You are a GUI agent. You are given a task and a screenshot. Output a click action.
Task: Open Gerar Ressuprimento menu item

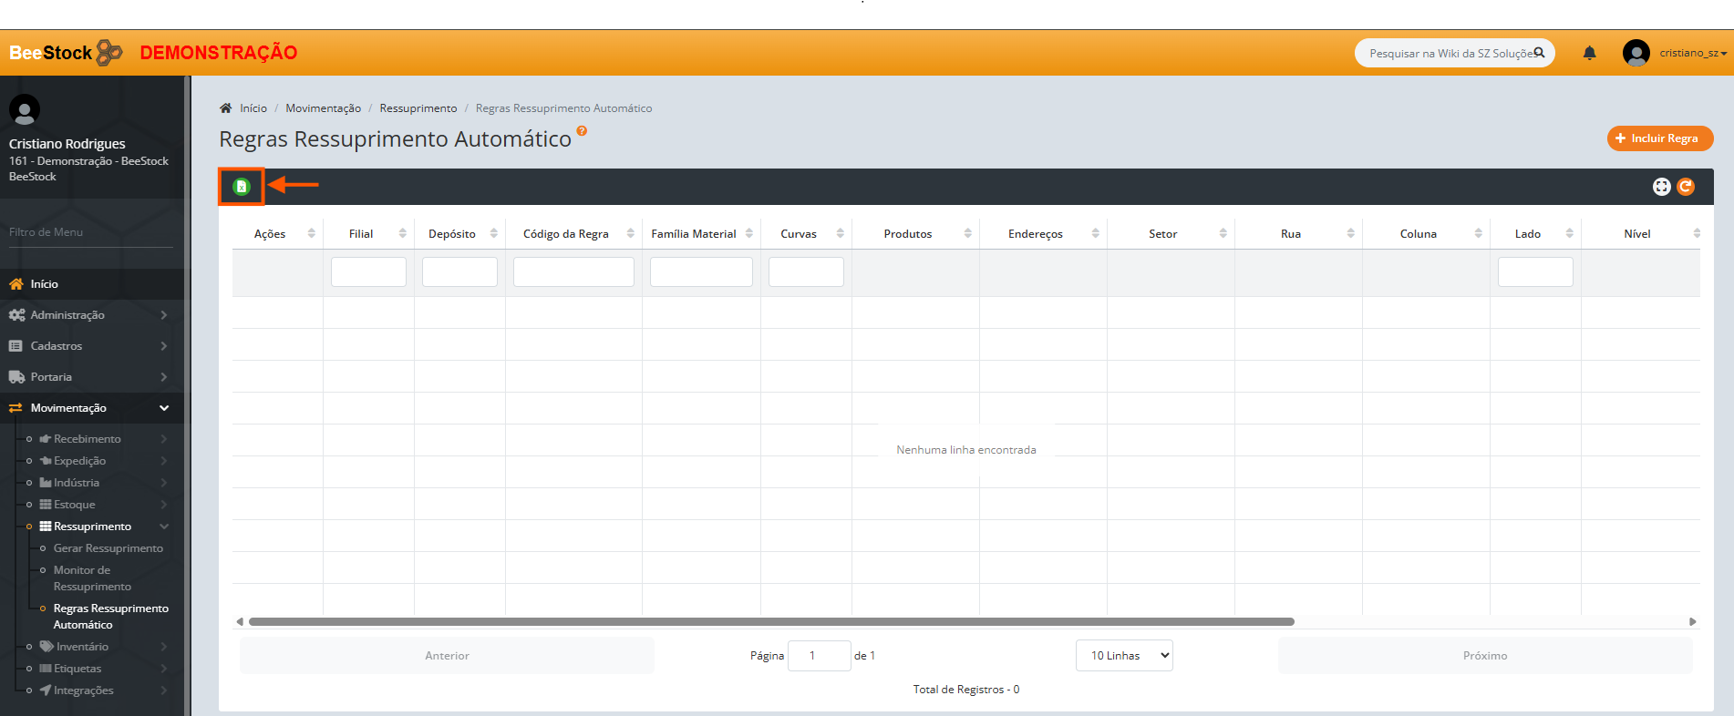pyautogui.click(x=108, y=548)
